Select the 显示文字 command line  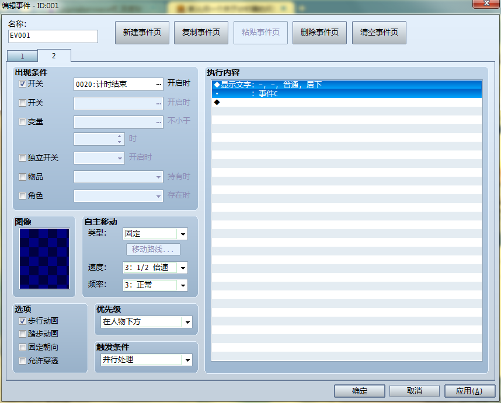[x=347, y=85]
